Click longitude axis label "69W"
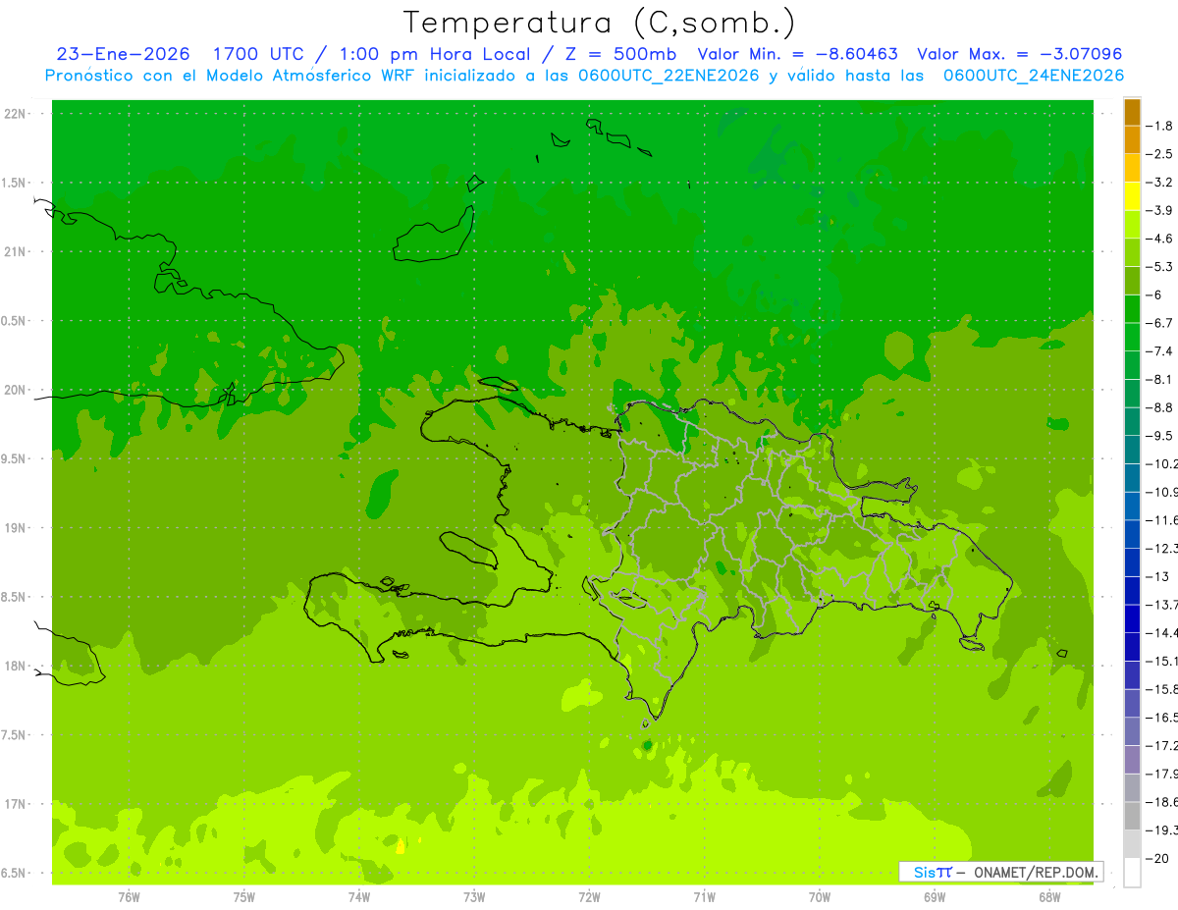 (935, 897)
